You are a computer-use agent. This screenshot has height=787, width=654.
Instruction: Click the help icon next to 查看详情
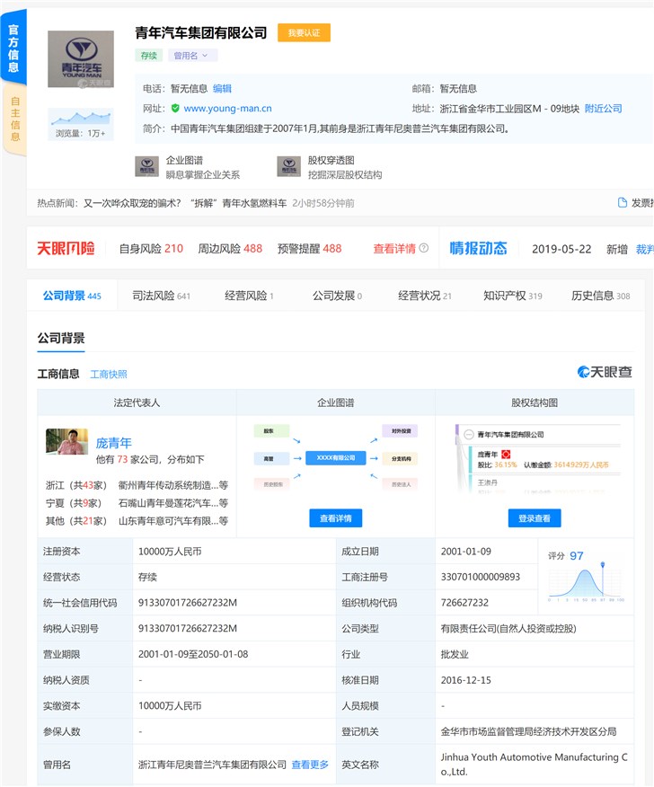click(x=424, y=248)
